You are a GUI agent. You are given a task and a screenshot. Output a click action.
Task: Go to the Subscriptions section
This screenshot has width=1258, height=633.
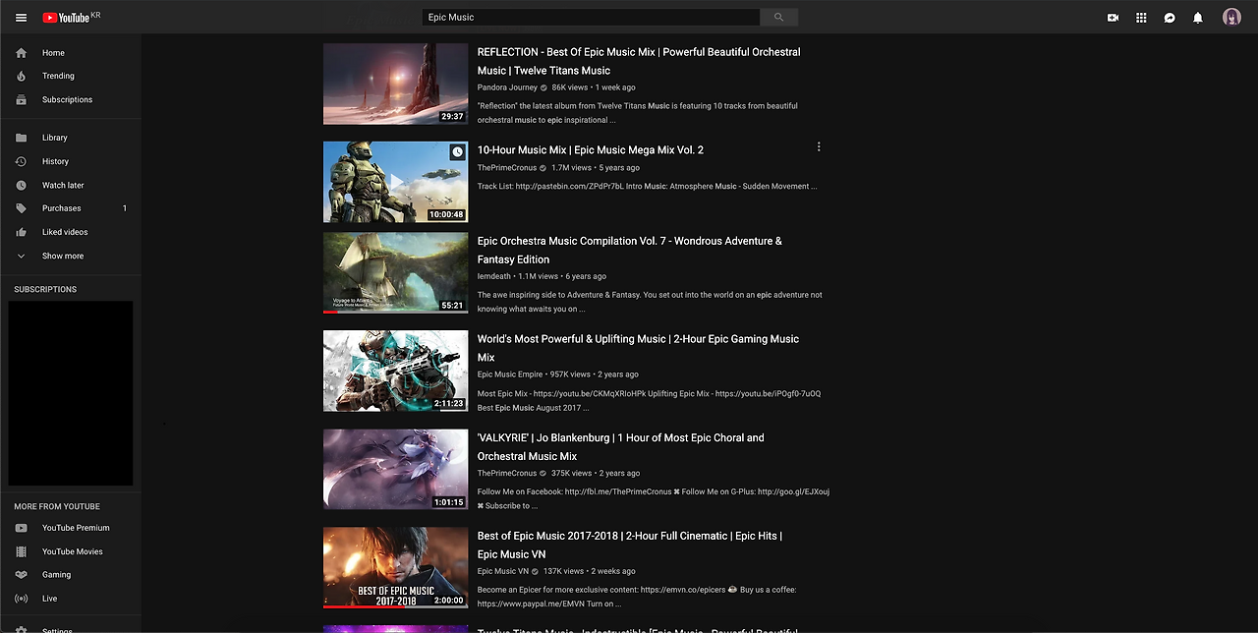click(67, 99)
